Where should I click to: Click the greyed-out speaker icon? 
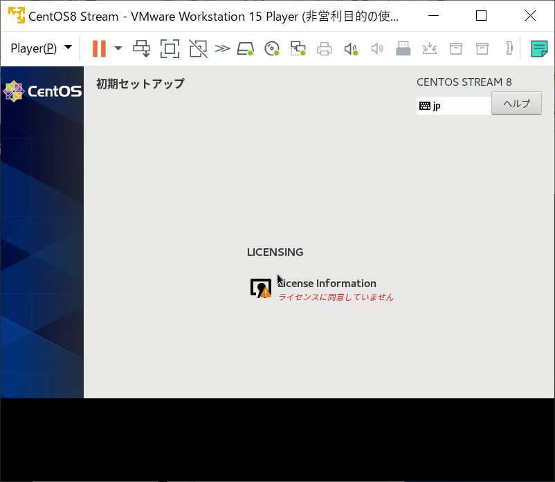click(377, 49)
